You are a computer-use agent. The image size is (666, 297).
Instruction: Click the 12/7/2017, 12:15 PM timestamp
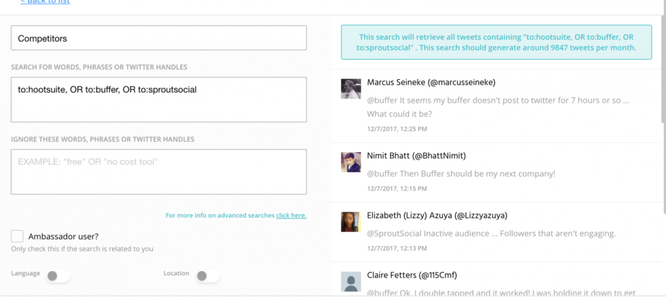coord(397,188)
